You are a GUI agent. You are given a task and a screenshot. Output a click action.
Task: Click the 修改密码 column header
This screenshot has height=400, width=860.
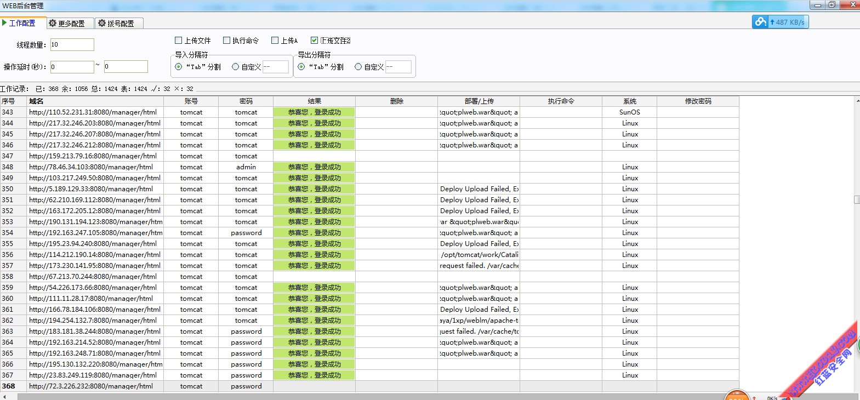[x=698, y=101]
